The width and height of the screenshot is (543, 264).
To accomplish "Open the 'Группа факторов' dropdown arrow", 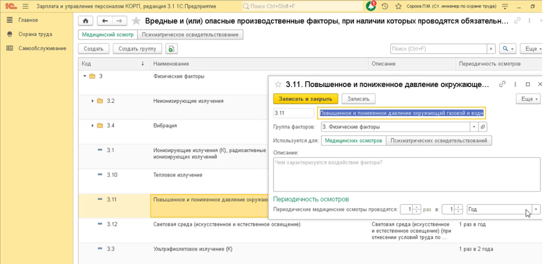I will point(474,127).
